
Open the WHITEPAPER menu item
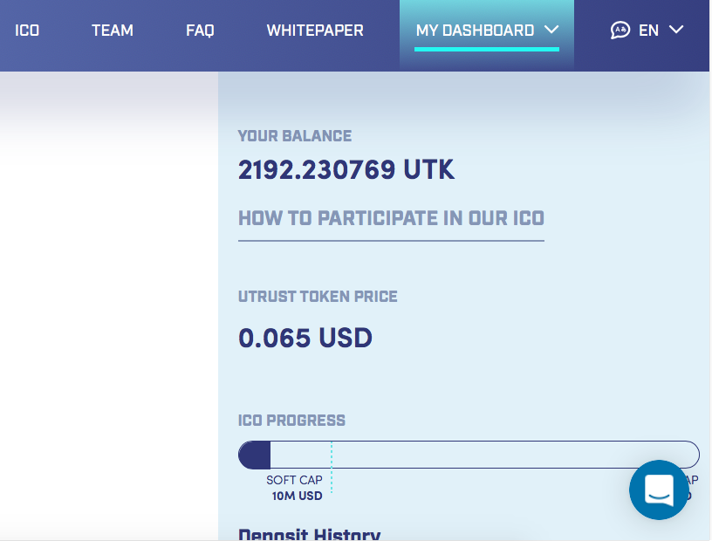(x=315, y=31)
